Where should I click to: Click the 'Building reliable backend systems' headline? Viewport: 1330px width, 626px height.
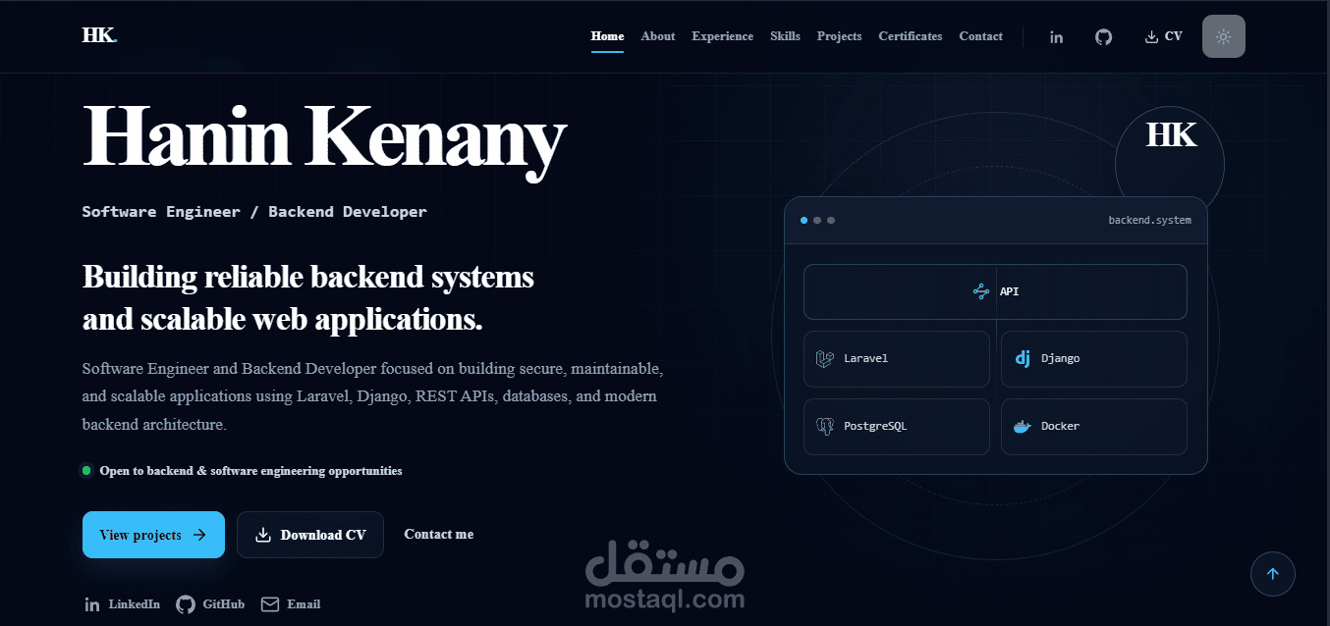pyautogui.click(x=308, y=278)
